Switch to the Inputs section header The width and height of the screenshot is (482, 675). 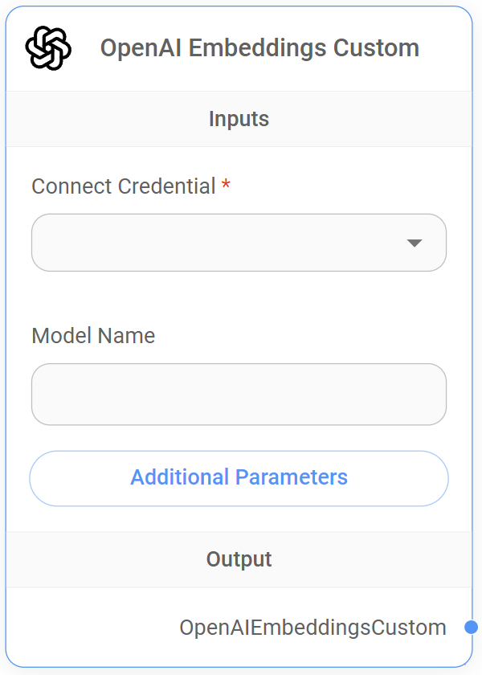239,119
